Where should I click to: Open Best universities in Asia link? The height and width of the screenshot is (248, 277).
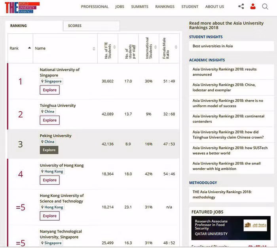[x=212, y=46]
